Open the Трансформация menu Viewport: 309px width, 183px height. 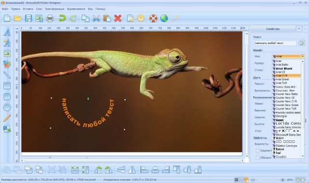pyautogui.click(x=55, y=9)
